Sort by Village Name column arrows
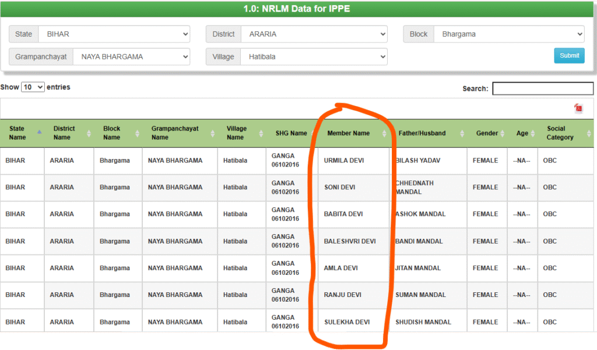 261,133
